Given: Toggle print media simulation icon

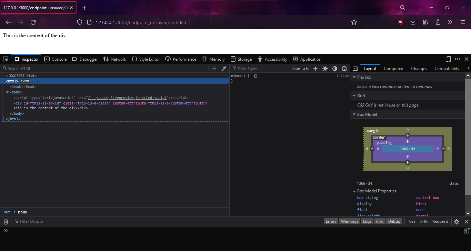Looking at the screenshot, I should (344, 69).
